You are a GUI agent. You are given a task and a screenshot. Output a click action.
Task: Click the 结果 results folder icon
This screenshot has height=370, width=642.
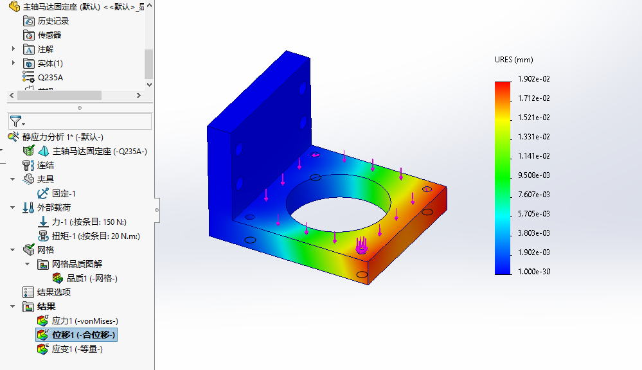coord(28,306)
